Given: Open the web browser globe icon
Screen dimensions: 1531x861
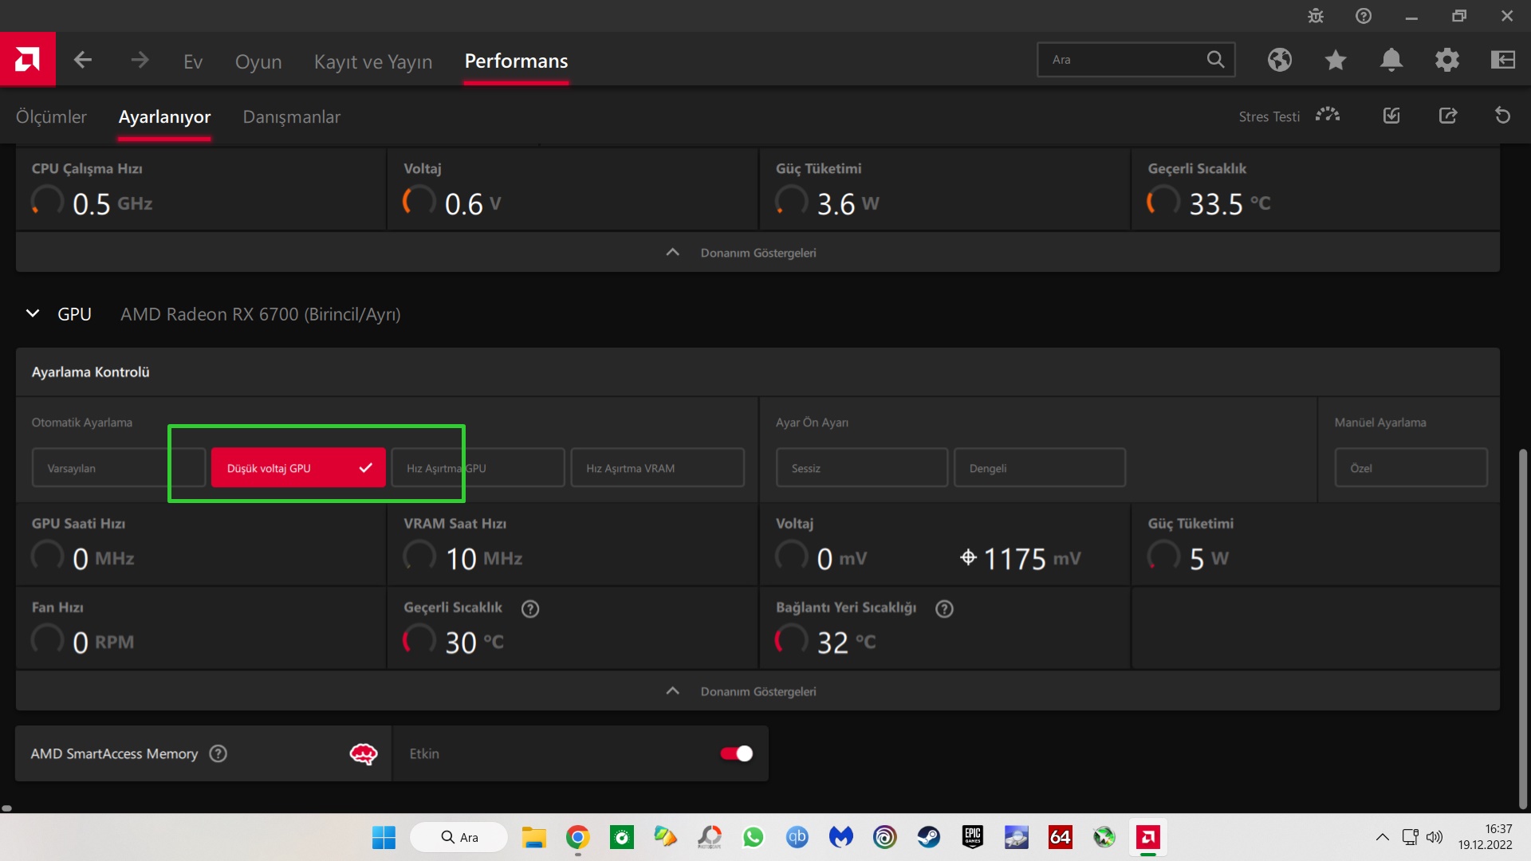Looking at the screenshot, I should click(1280, 60).
